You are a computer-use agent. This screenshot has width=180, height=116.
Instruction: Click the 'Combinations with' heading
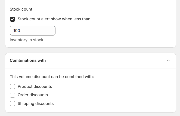pyautogui.click(x=28, y=60)
